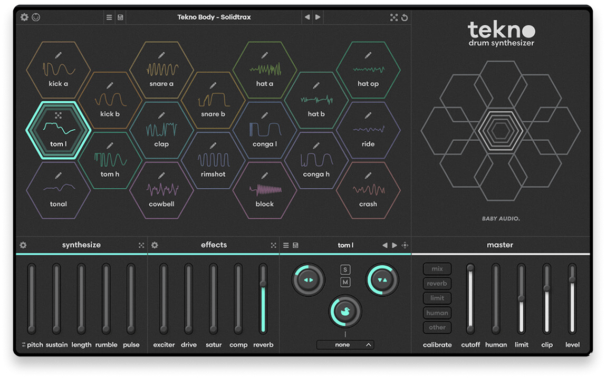Toggle the reverb calibrate option in master
Viewport: 606px width, 378px height.
[x=437, y=284]
